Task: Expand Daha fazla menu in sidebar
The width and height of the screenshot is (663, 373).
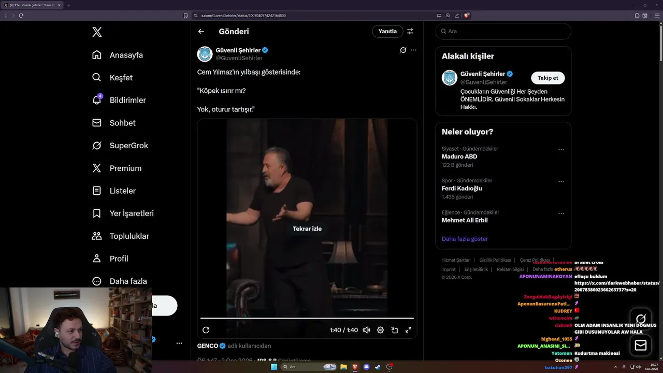Action: (x=119, y=281)
